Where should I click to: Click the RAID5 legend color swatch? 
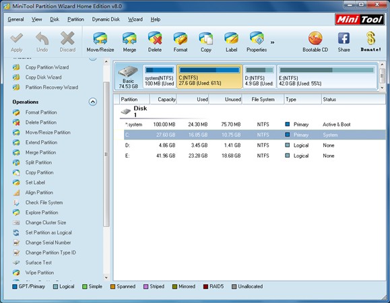(x=205, y=287)
